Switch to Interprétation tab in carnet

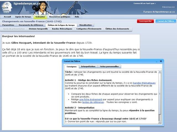coord(88,67)
